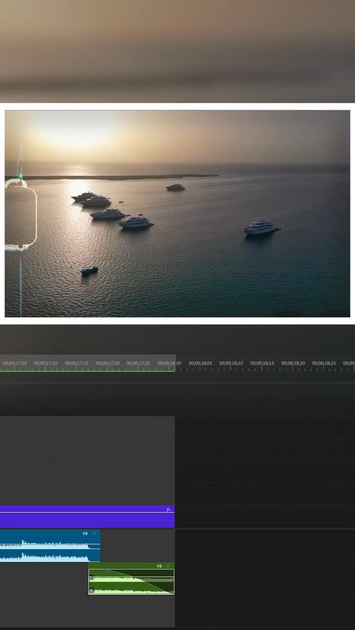355x630 pixels.
Task: Click the 00;00;18;15 mark on the time ruler
Action: (x=262, y=363)
